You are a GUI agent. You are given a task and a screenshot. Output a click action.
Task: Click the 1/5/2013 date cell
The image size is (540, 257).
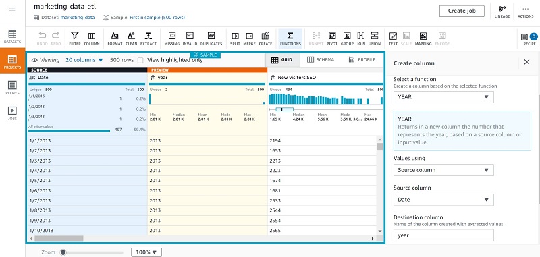tap(87, 181)
